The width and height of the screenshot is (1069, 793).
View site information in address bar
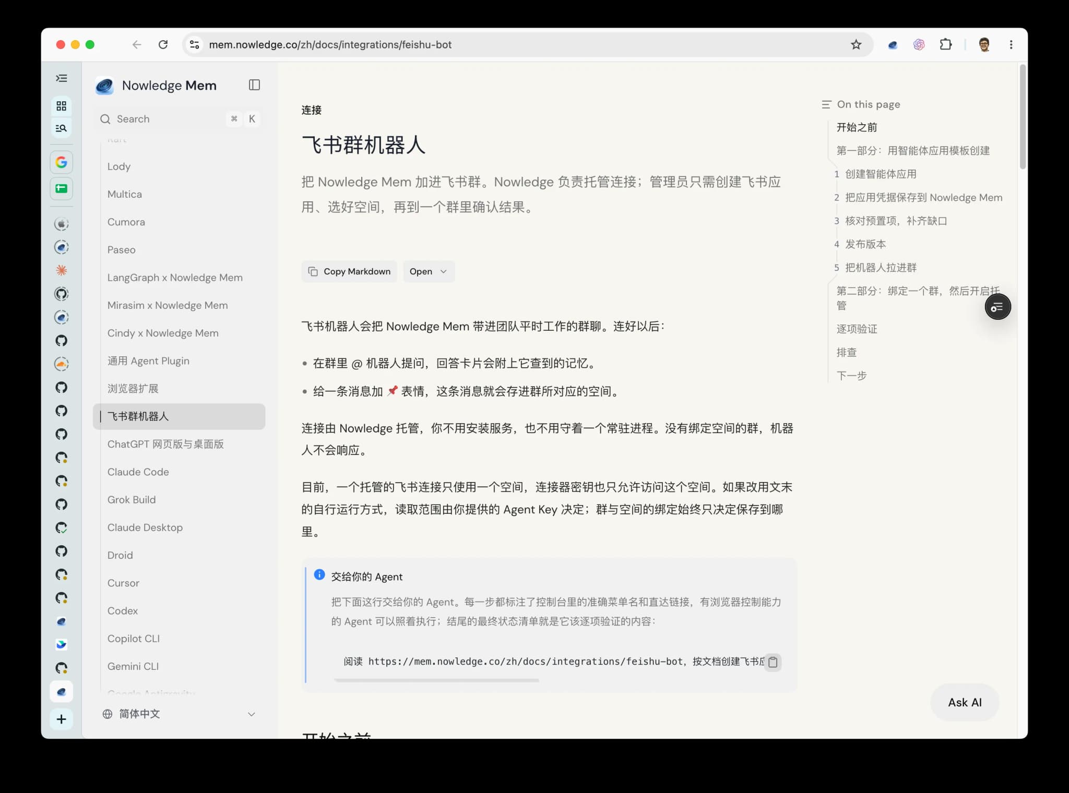coord(195,45)
